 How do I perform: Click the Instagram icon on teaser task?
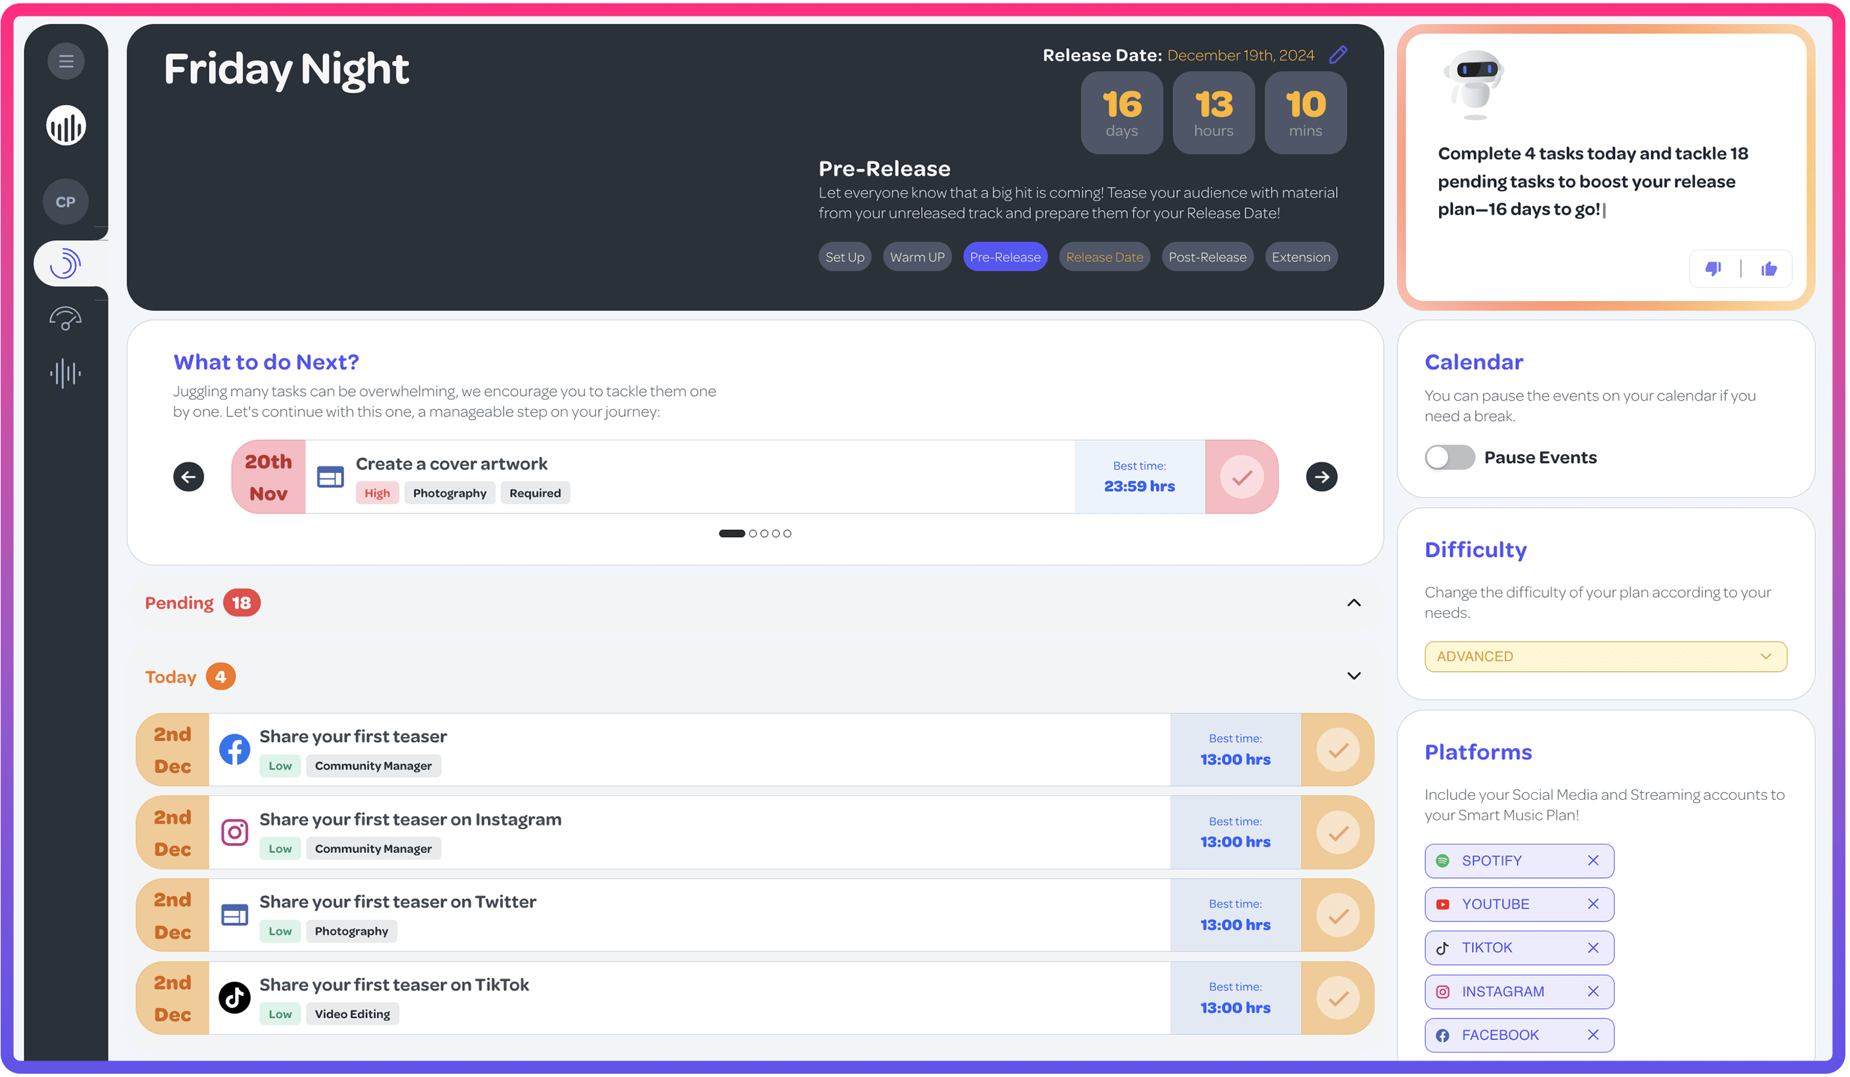click(x=234, y=833)
